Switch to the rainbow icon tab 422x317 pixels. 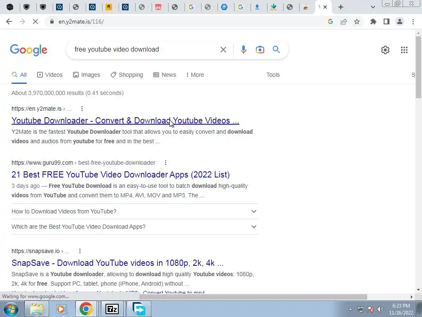(x=306, y=7)
